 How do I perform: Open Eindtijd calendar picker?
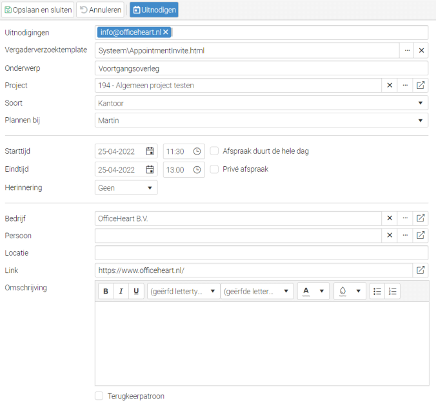point(150,169)
